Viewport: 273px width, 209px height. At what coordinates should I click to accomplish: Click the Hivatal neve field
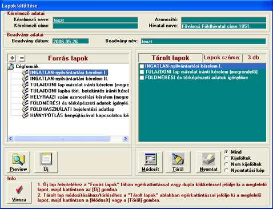[x=224, y=26]
